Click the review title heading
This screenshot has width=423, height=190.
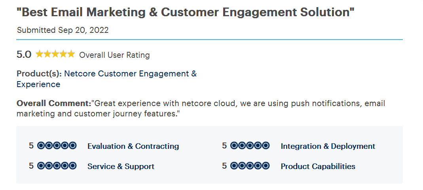tap(185, 12)
